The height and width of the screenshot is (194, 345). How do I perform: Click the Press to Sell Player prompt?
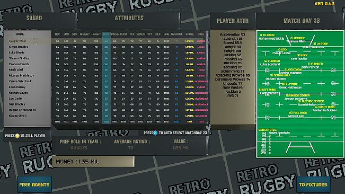point(25,136)
